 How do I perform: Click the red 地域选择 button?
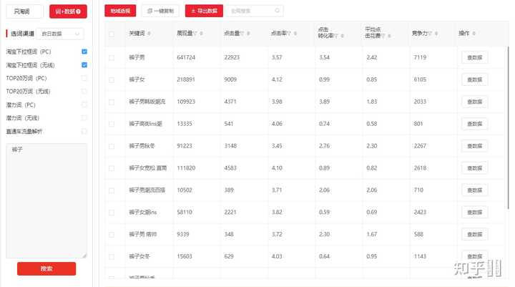[x=120, y=11]
